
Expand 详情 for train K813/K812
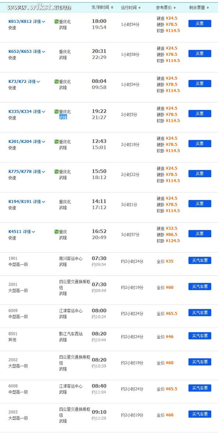[x=43, y=22]
